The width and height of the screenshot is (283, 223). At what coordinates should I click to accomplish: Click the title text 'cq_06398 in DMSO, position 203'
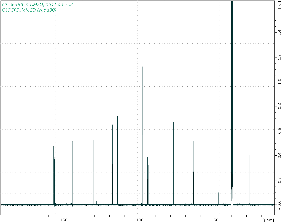(37, 4)
